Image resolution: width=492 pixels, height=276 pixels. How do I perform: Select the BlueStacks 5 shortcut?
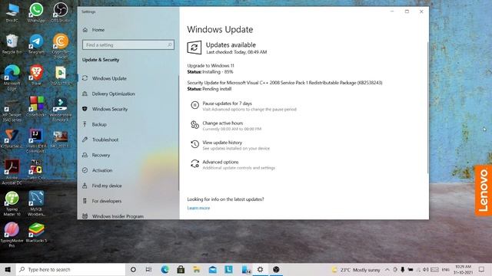[36, 232]
